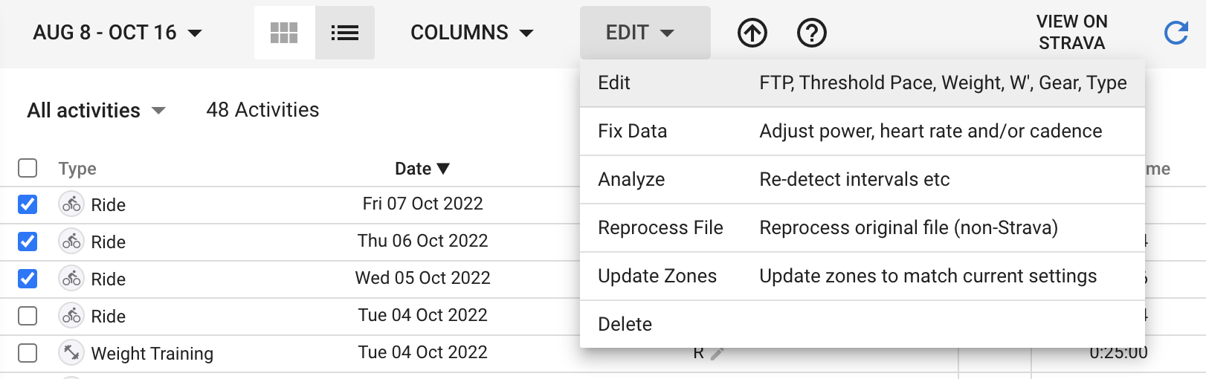The image size is (1206, 379).
Task: Sort by the Date column header
Action: 422,169
